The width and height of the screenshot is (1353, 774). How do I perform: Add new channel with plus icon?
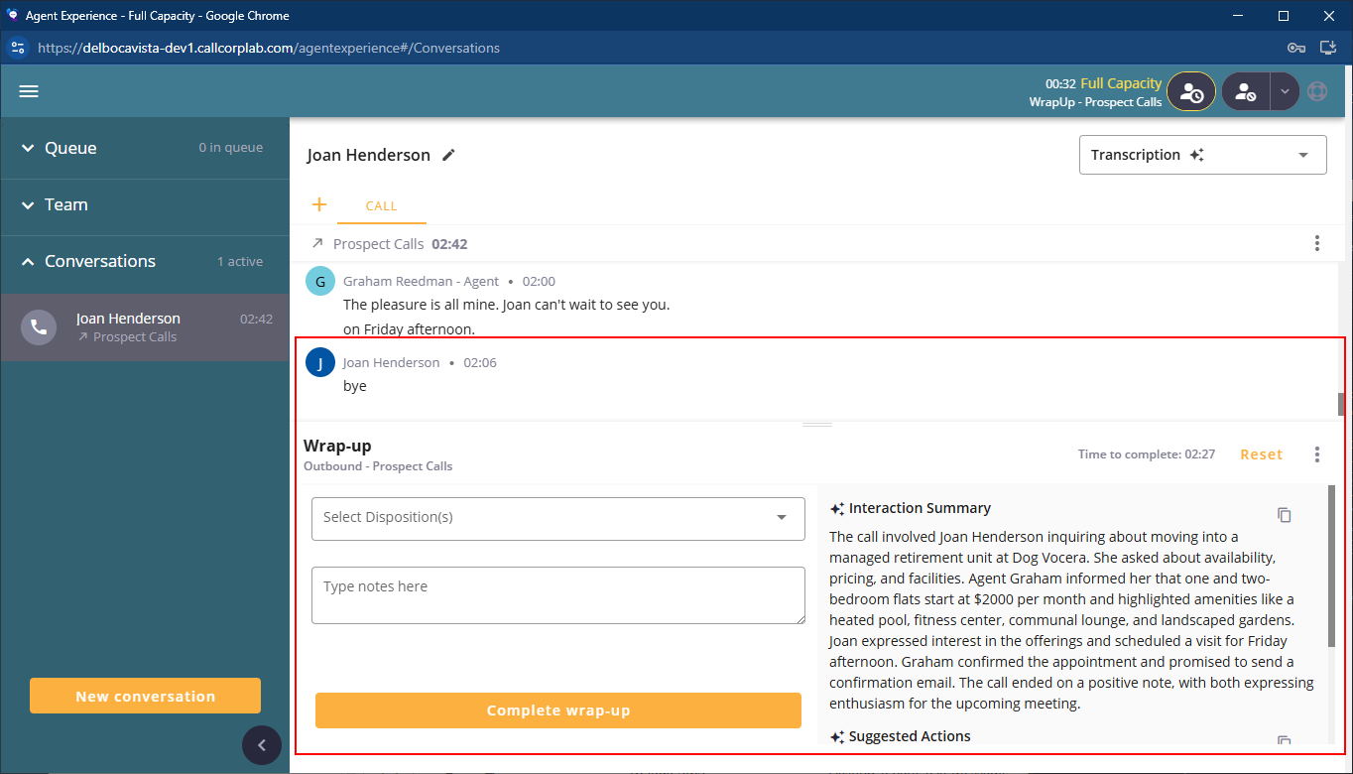tap(319, 205)
